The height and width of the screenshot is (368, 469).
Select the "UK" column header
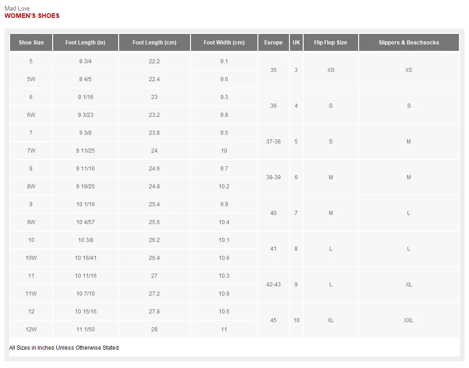296,43
